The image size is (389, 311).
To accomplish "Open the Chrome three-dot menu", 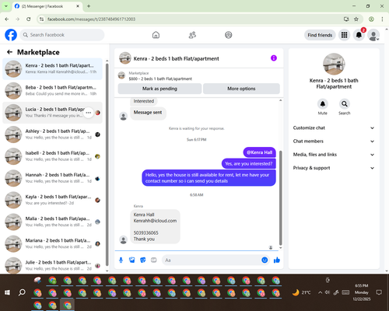I will (382, 19).
